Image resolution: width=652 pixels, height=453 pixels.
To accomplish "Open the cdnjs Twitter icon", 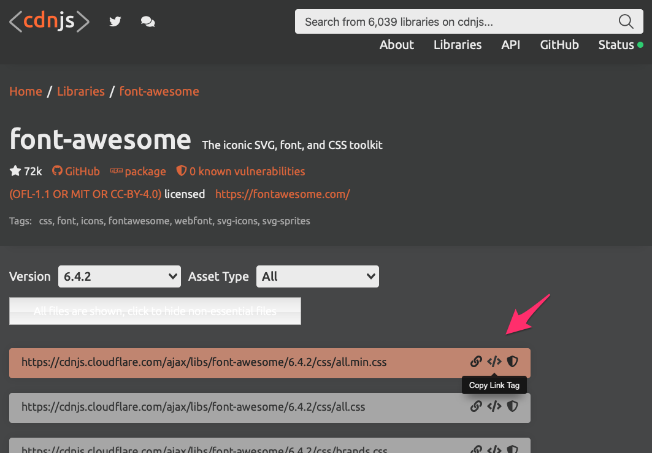I will click(x=115, y=21).
